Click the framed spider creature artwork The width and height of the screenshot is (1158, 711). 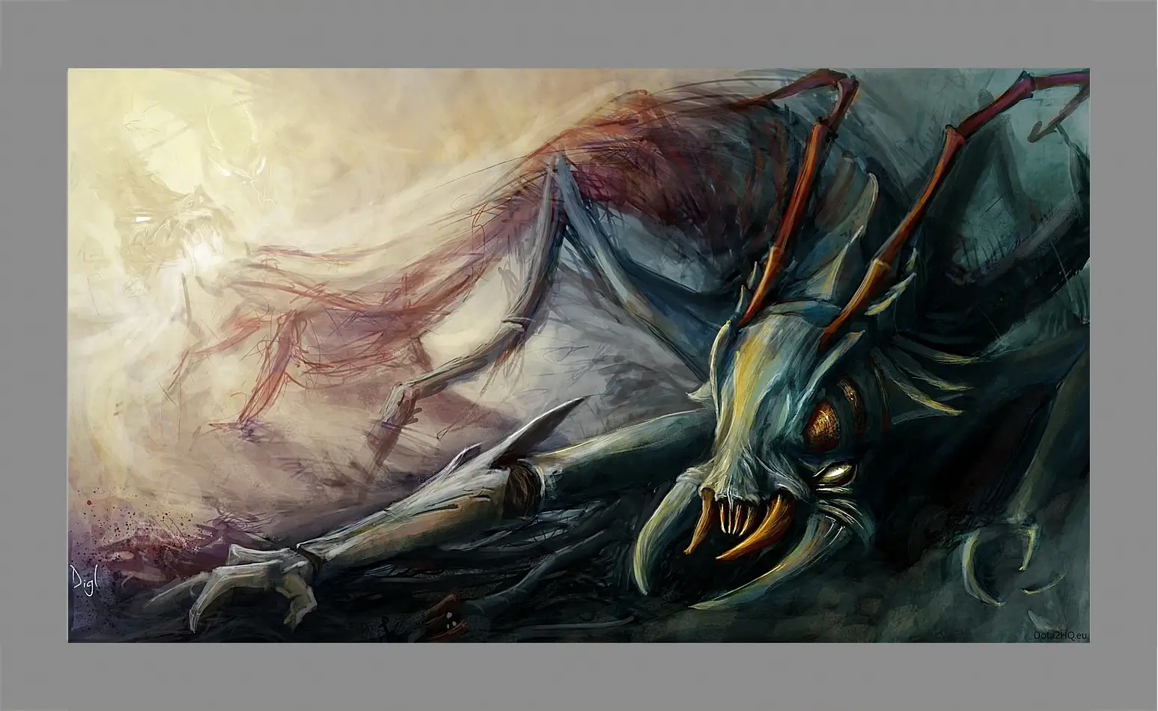pyautogui.click(x=579, y=355)
